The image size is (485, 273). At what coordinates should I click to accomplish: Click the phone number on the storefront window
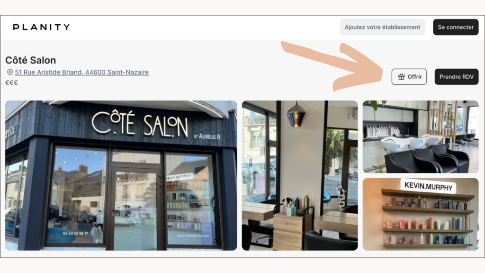pyautogui.click(x=75, y=233)
